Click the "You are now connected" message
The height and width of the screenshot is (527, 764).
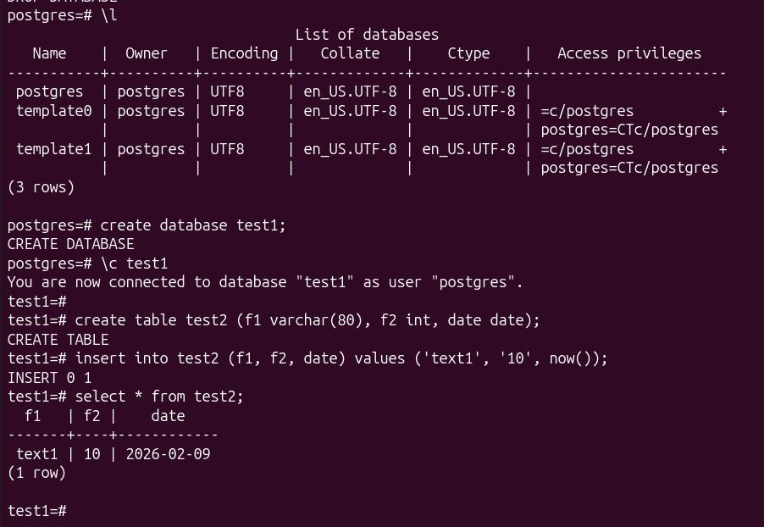click(265, 282)
